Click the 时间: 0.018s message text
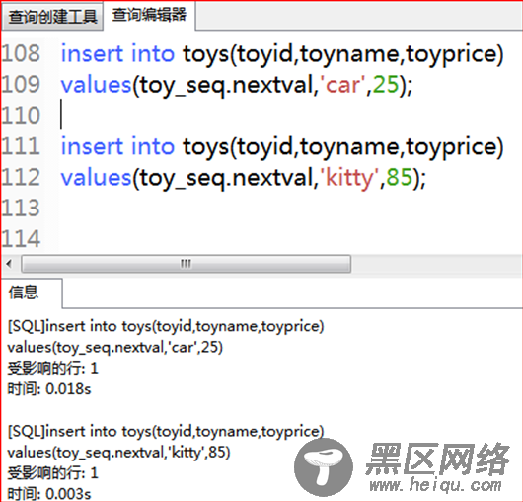This screenshot has height=502, width=523. click(x=49, y=389)
